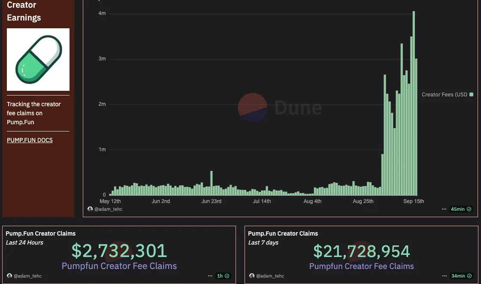Image resolution: width=481 pixels, height=284 pixels.
Task: Click the Last 24 Hours subtitle
Action: (x=24, y=242)
